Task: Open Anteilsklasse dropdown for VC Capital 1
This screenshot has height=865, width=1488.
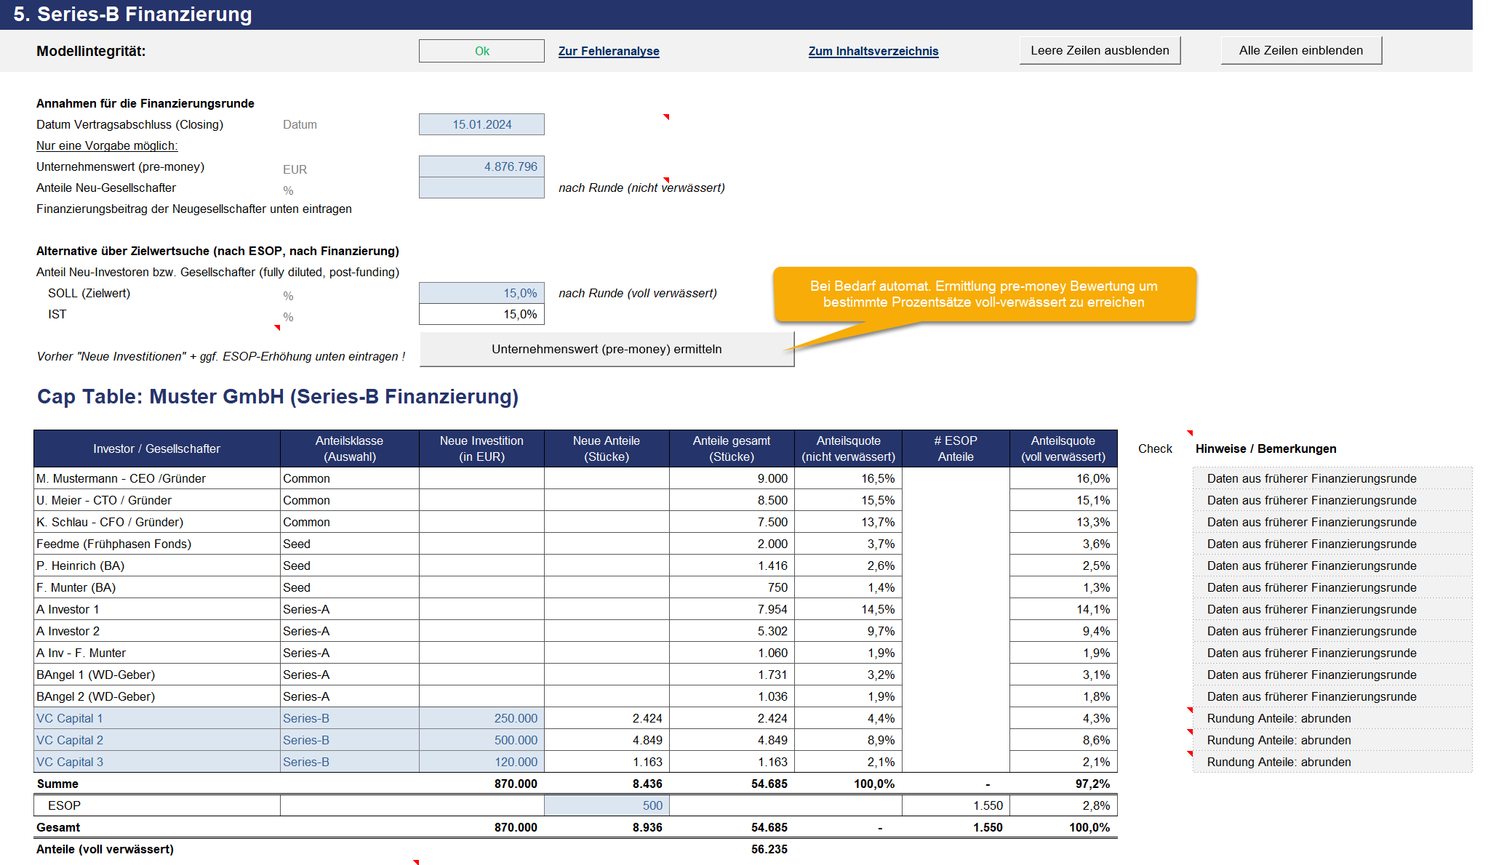Action: [x=349, y=718]
